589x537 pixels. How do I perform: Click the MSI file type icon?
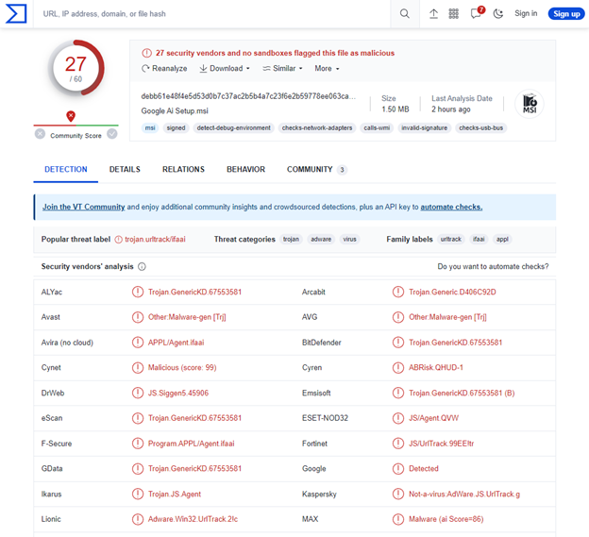[530, 104]
